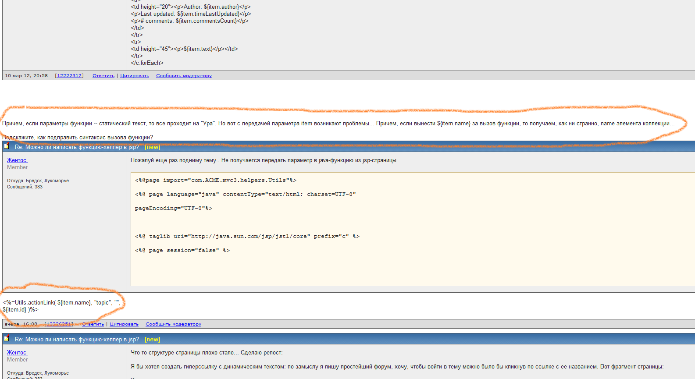Screen dimensions: 695x379
Task: Click the note icon in the header above the 'Пожалуй еще раз подниму тему' post
Action: coord(7,146)
